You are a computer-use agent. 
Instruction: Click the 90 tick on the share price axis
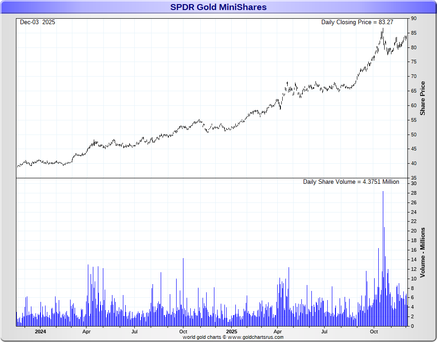414,18
